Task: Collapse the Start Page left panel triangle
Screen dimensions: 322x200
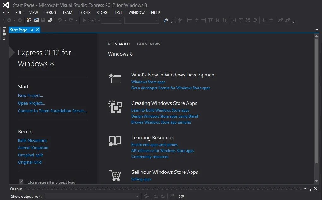Action: point(11,52)
